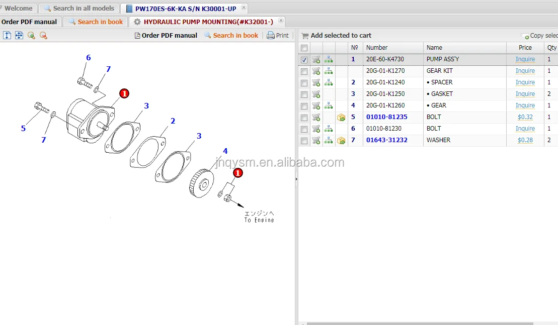This screenshot has width=558, height=325.
Task: Open the Welcome tab
Action: 18,8
